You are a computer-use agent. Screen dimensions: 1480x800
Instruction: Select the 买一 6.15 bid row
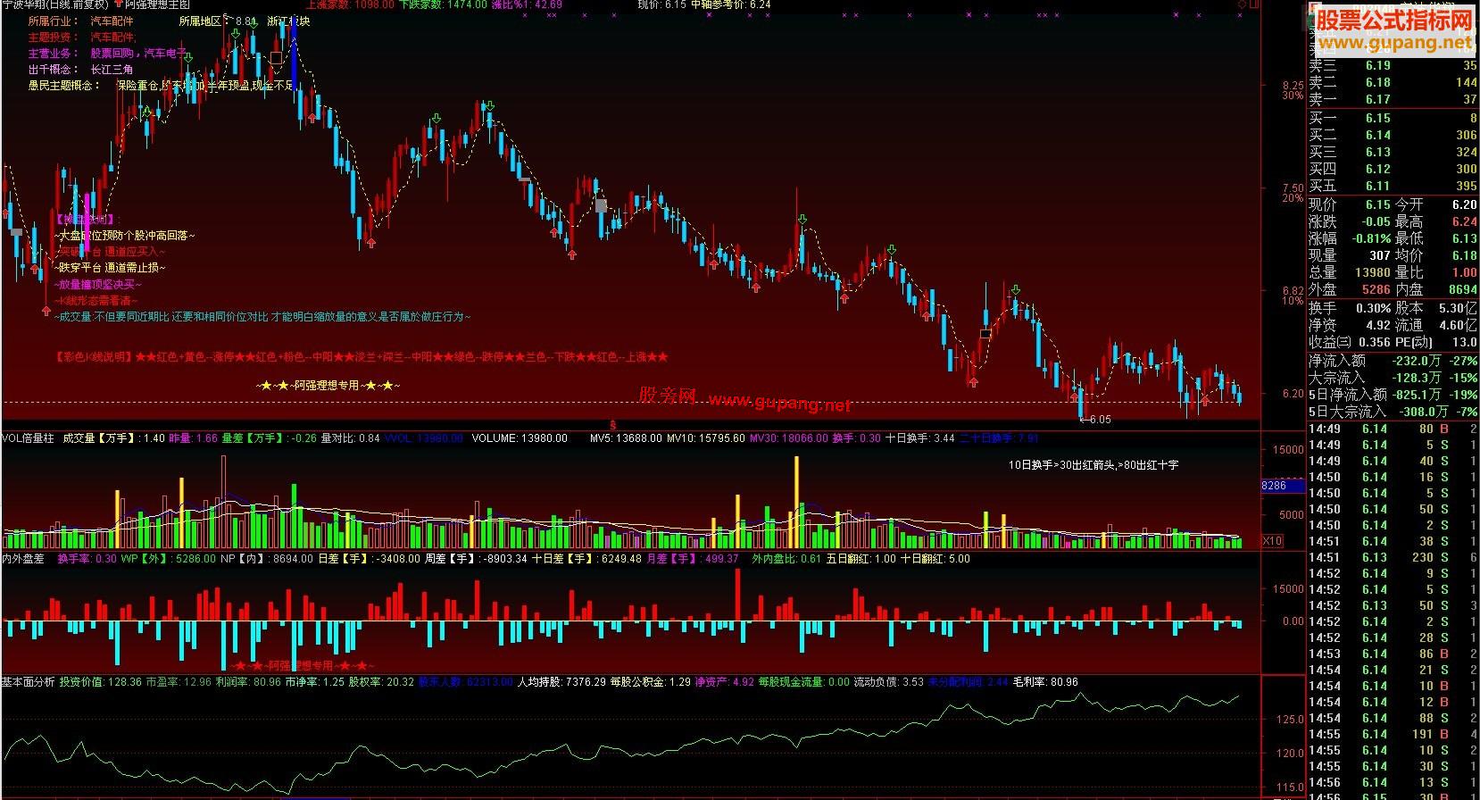pyautogui.click(x=1393, y=118)
